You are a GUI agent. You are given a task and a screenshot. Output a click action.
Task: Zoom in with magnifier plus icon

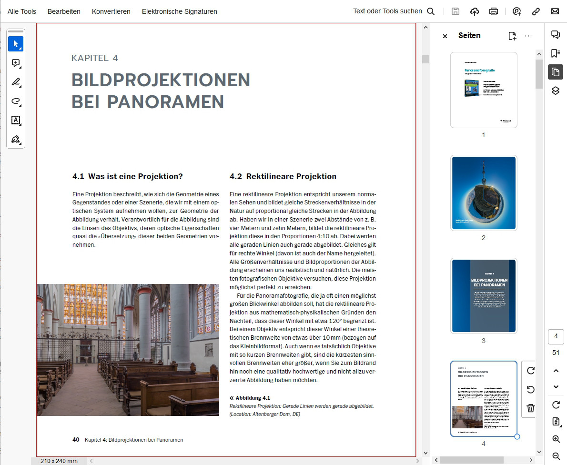click(x=556, y=439)
